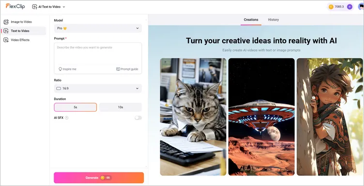Click the AI Text to Video icon in header
Viewport: 364px width, 186px height.
(x=34, y=7)
